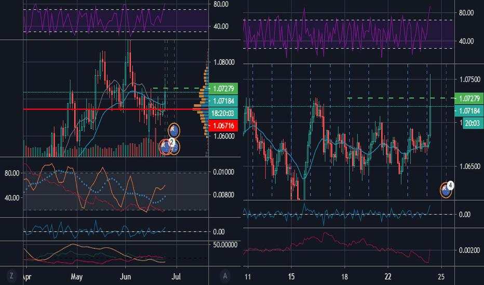The image size is (484, 285).
Task: Open the red-outlined New Zealand flag event icon
Action: [166, 147]
